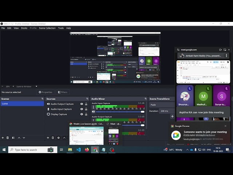Open the Edit menu
Image resolution: width=233 pixels, height=175 pixels.
pos(9,28)
